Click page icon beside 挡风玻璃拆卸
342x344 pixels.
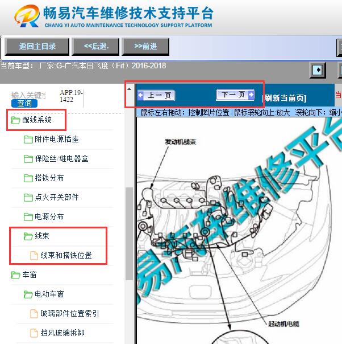coord(34,333)
